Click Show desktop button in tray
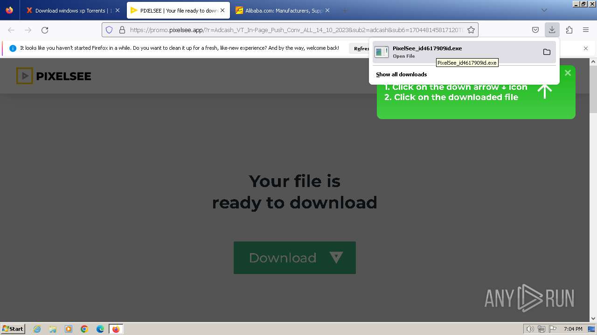Screen dimensions: 597x335 pos(591,329)
